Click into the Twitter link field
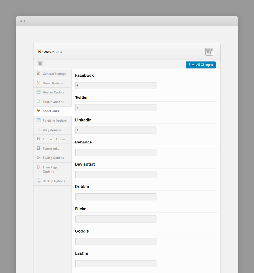The image size is (254, 273). 116,108
